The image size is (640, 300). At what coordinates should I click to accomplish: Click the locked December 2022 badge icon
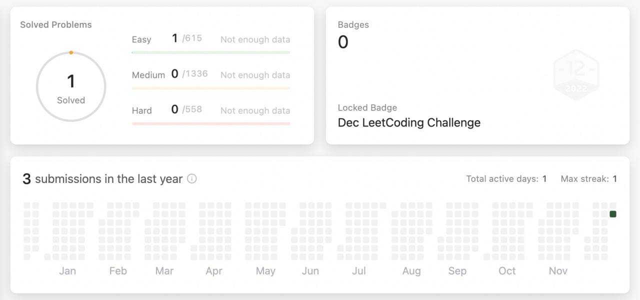click(576, 74)
